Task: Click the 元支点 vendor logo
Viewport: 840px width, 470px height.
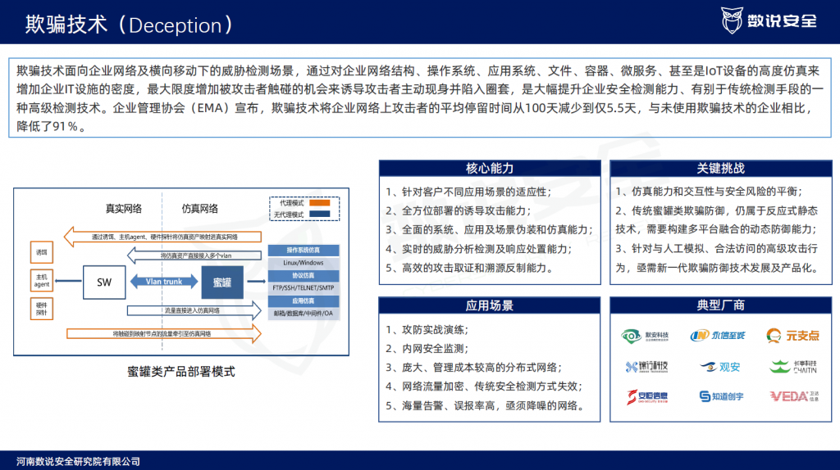Action: pos(793,335)
